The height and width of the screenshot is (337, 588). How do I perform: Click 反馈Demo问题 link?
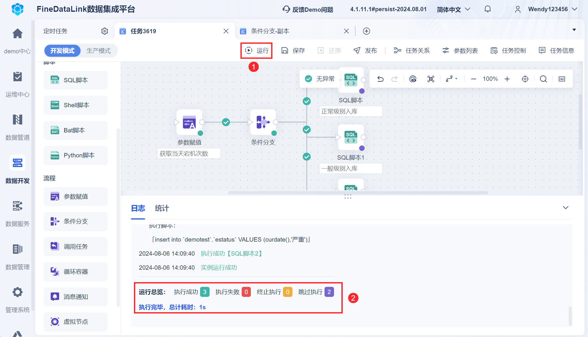[308, 9]
